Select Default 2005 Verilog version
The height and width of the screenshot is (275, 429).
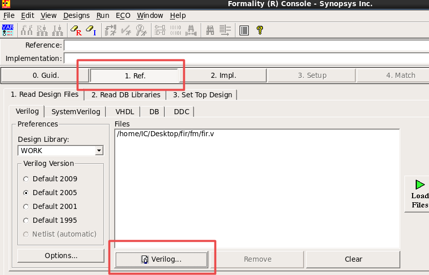click(26, 193)
